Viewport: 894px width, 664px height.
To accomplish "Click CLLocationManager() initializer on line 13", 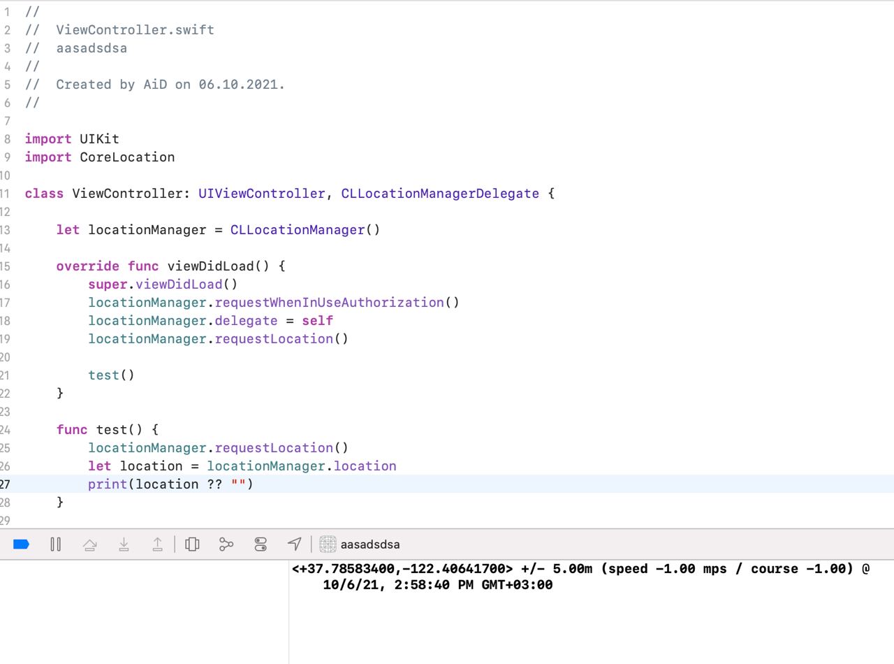I will click(305, 230).
